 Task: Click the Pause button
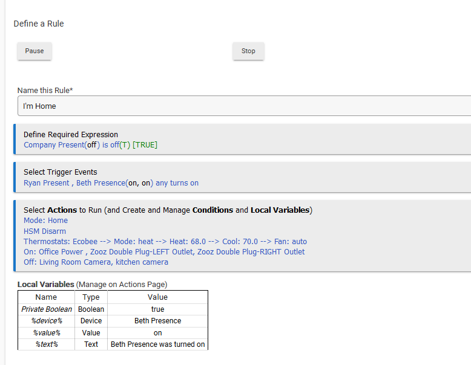point(35,51)
